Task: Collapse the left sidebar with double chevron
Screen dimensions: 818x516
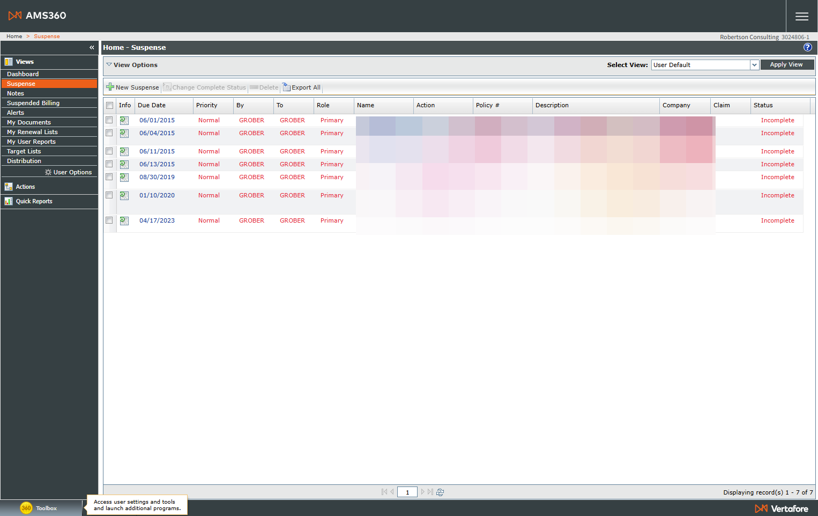Action: pos(92,47)
